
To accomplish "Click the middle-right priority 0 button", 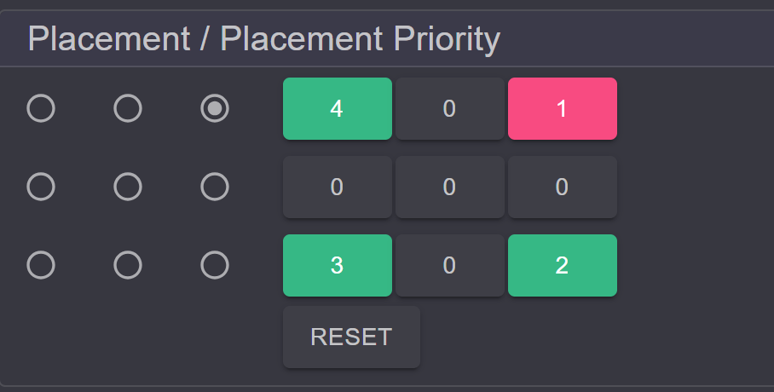I will (x=563, y=187).
